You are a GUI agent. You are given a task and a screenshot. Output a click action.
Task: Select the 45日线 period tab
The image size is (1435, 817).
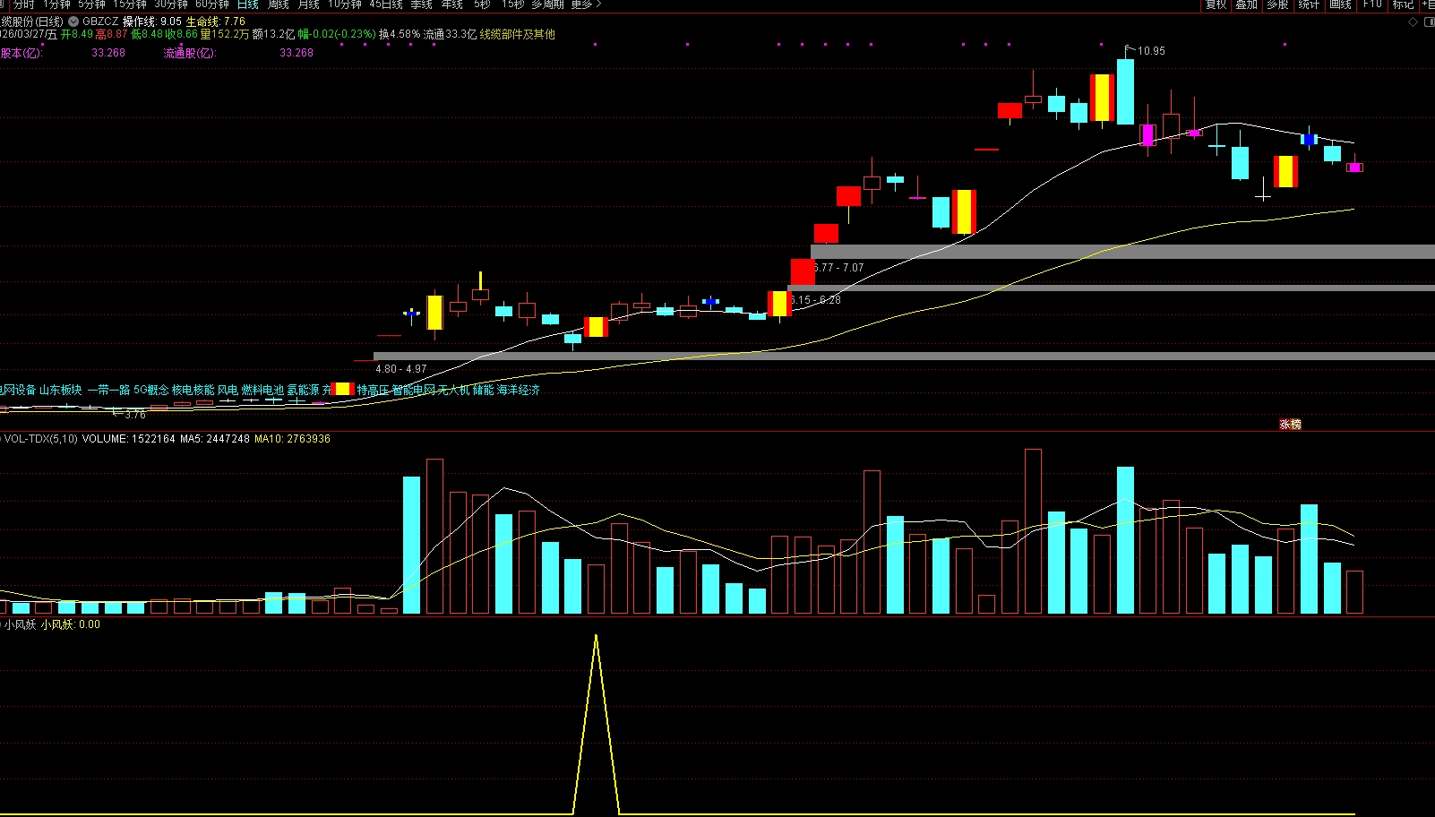(386, 4)
